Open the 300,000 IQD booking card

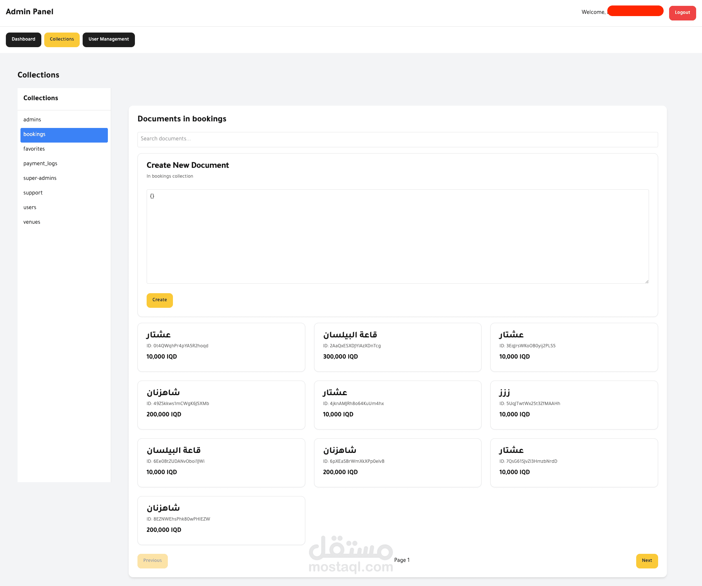(397, 347)
